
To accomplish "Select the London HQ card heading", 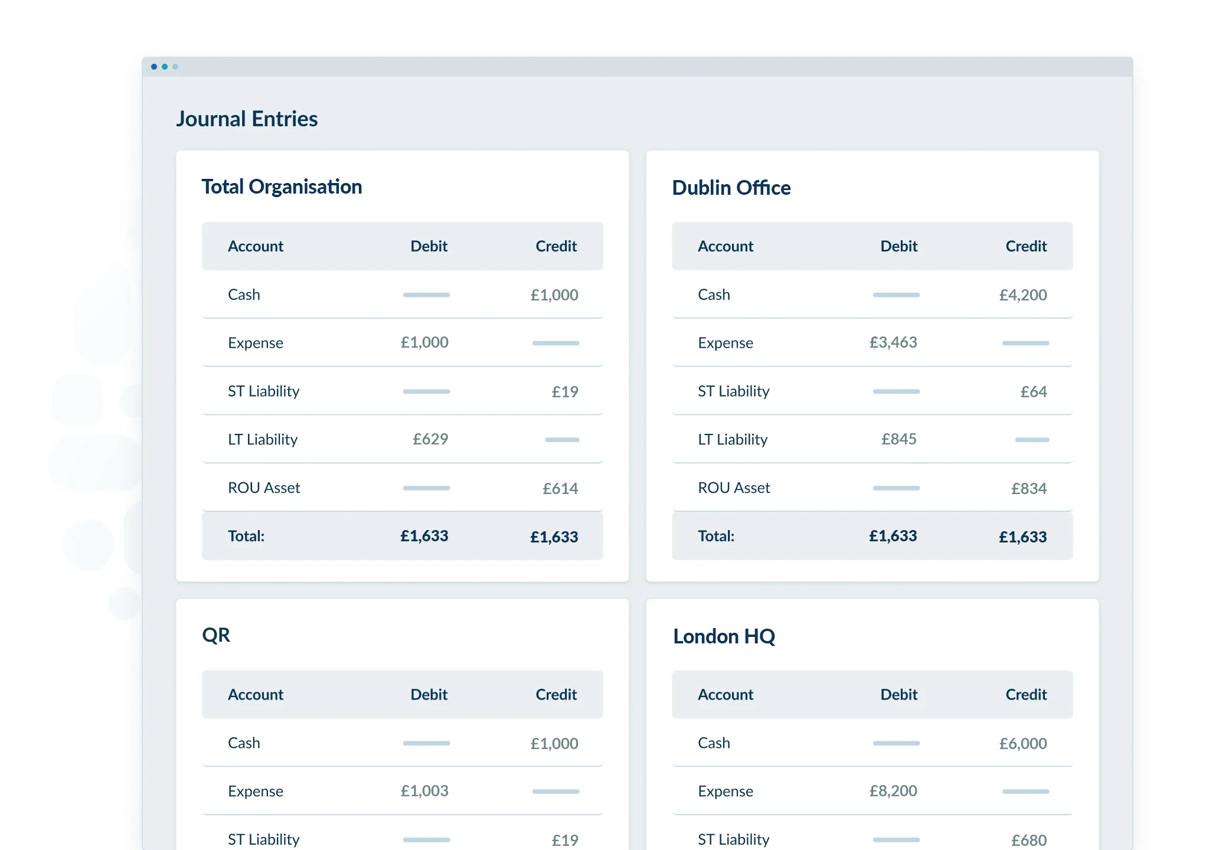I will click(x=724, y=636).
